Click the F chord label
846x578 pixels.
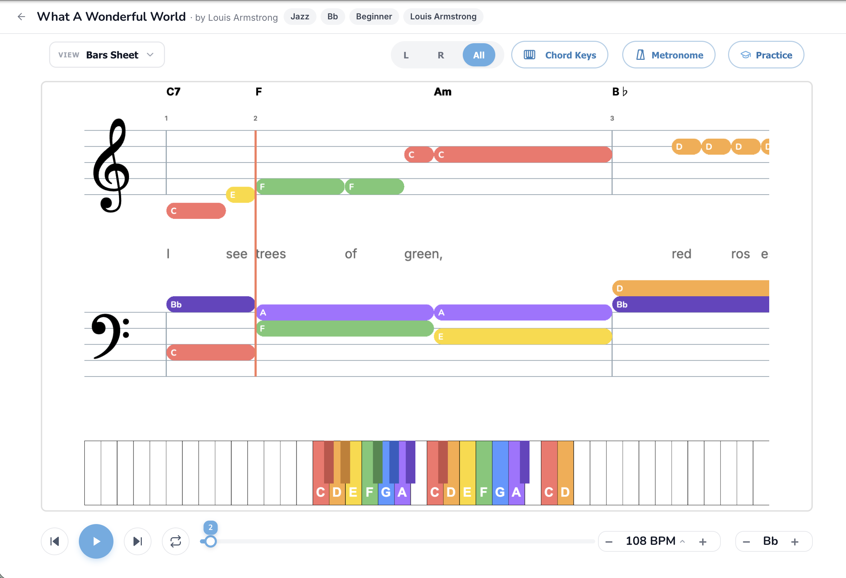coord(258,92)
